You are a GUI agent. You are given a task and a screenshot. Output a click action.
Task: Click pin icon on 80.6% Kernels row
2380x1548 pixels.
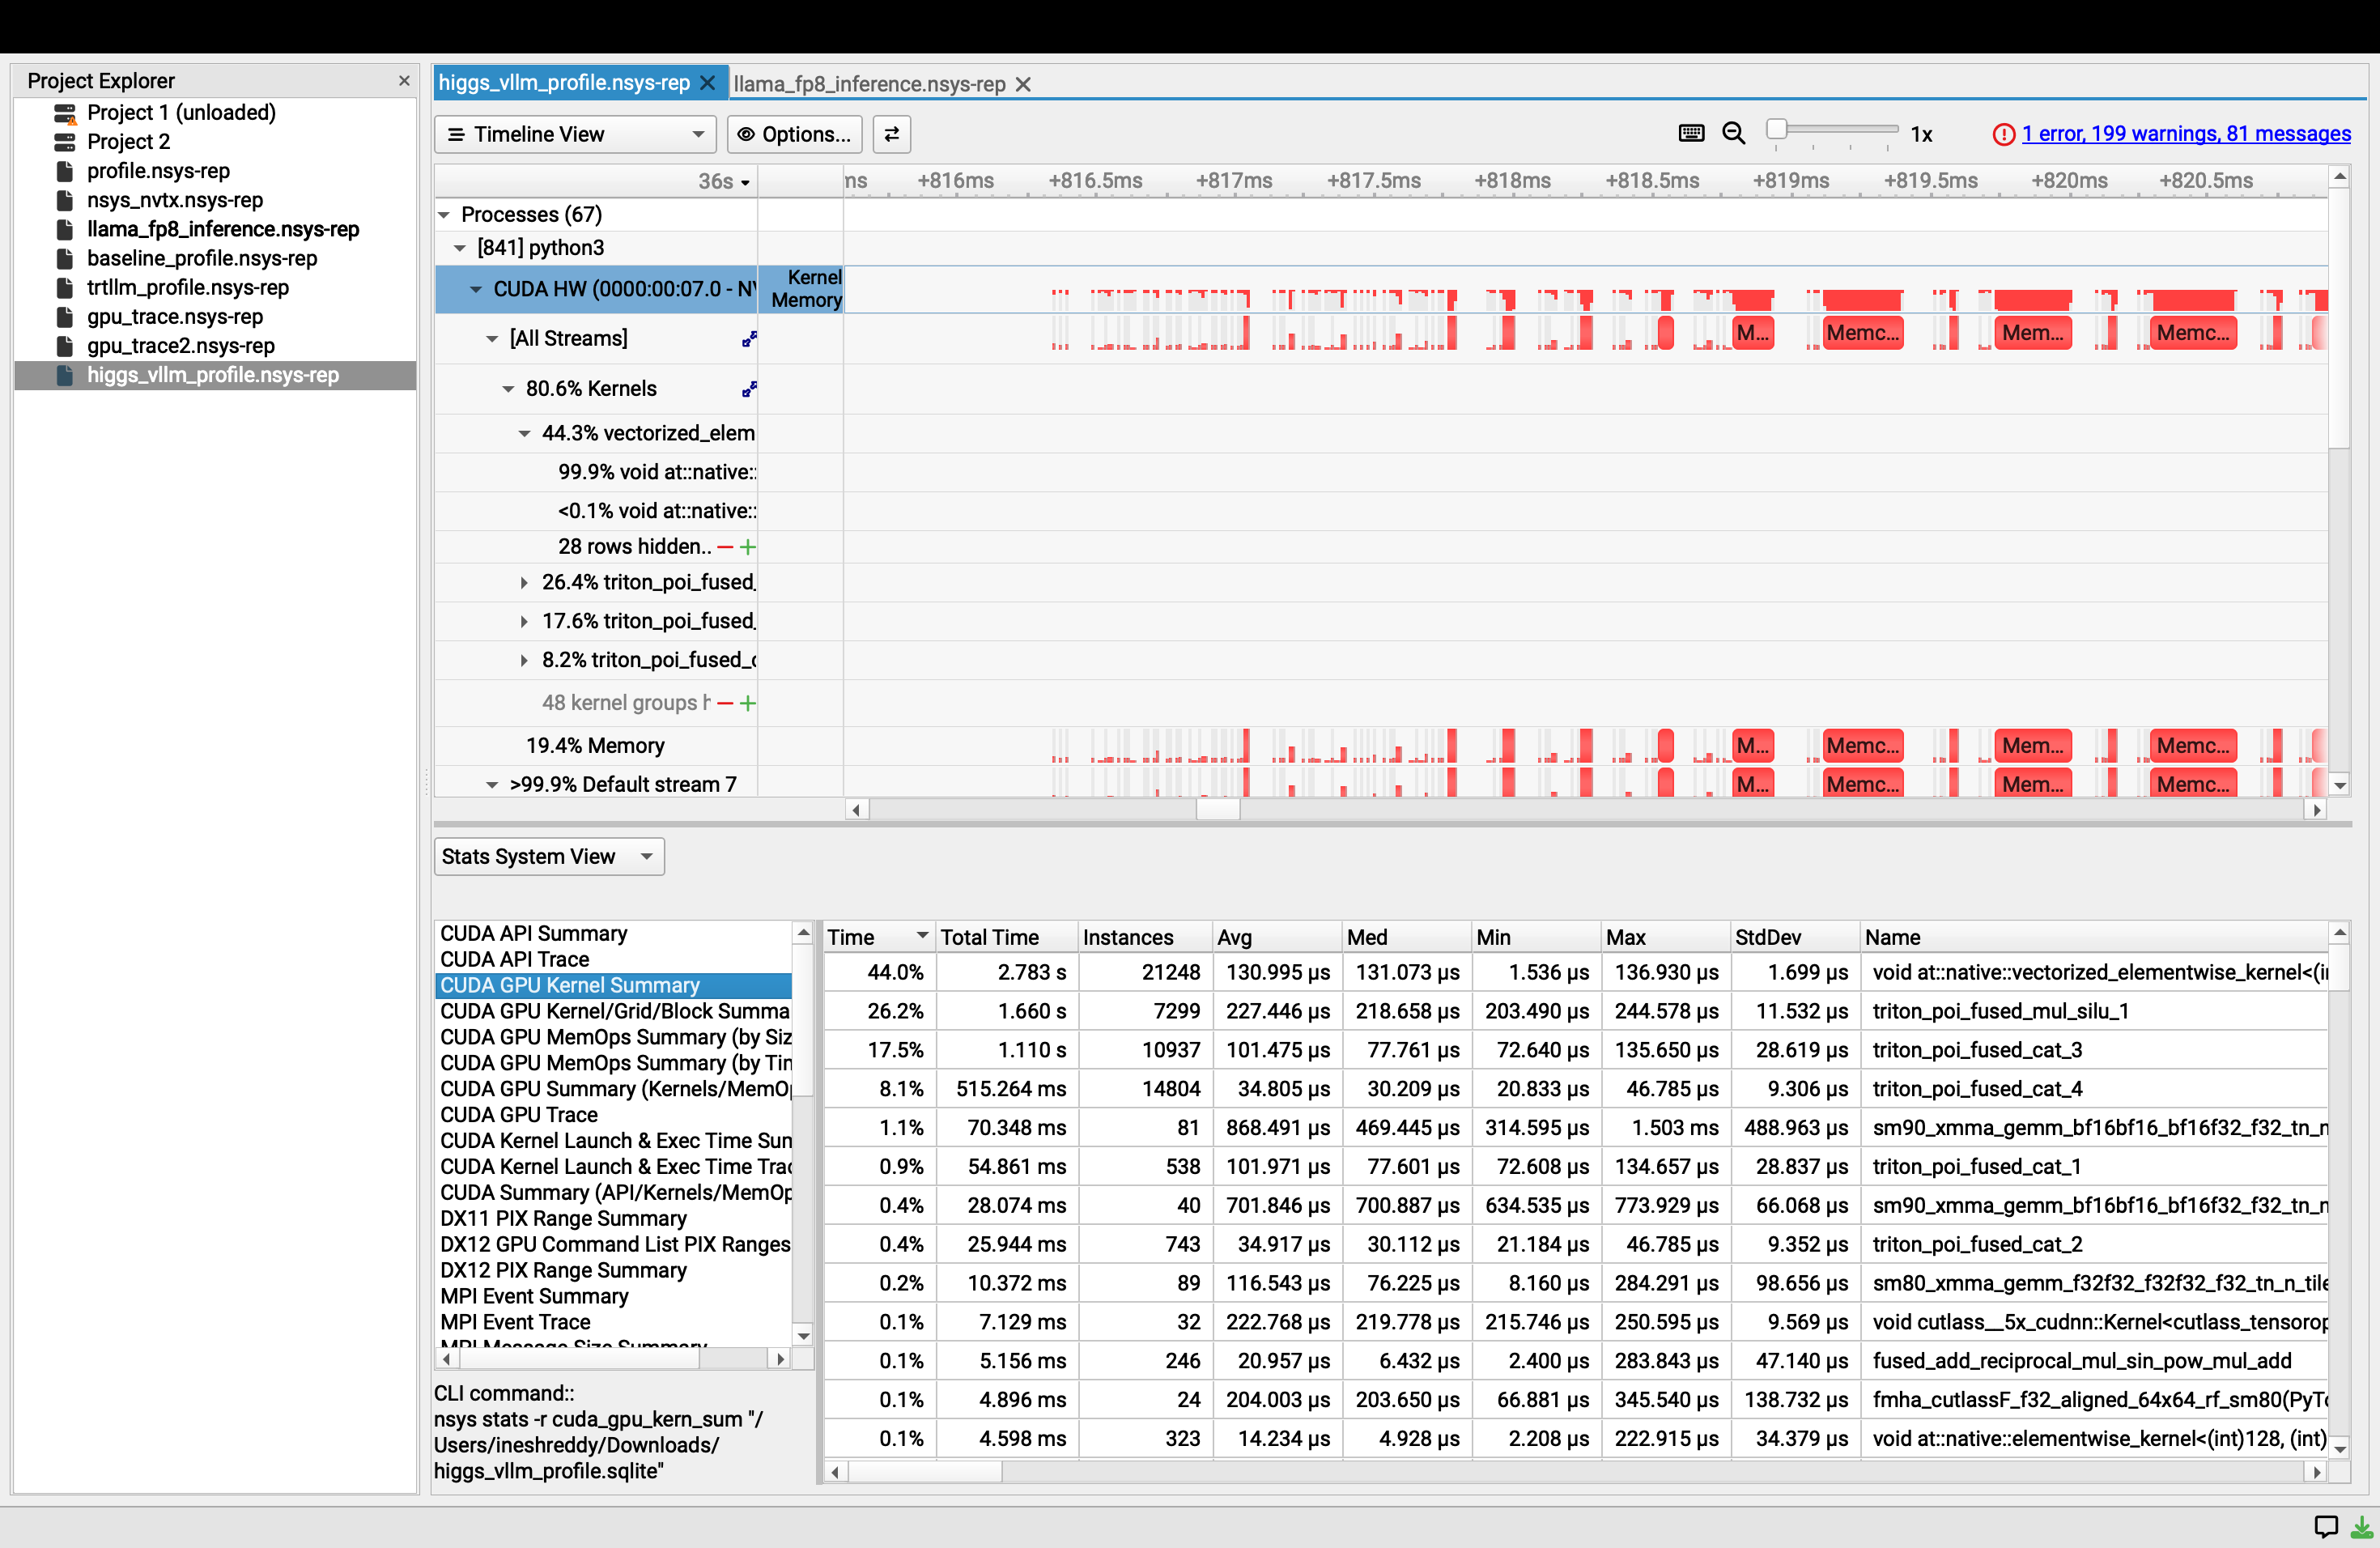749,389
